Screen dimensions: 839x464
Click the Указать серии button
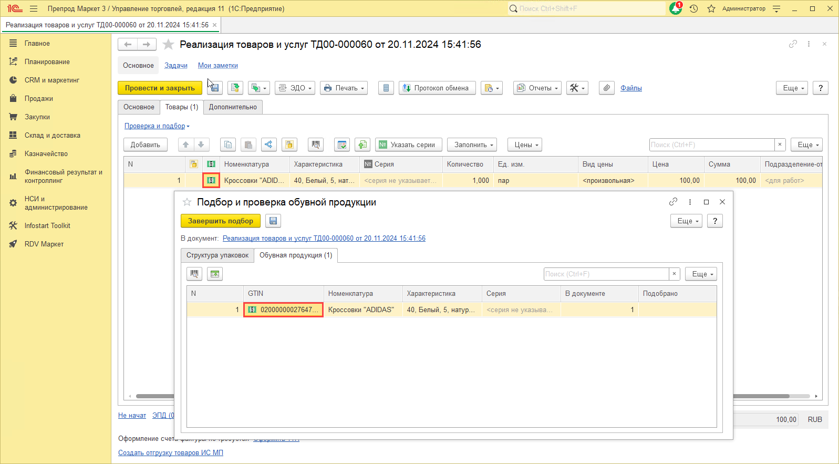pos(409,145)
